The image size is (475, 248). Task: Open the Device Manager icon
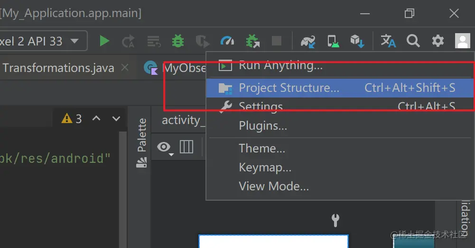(x=333, y=41)
